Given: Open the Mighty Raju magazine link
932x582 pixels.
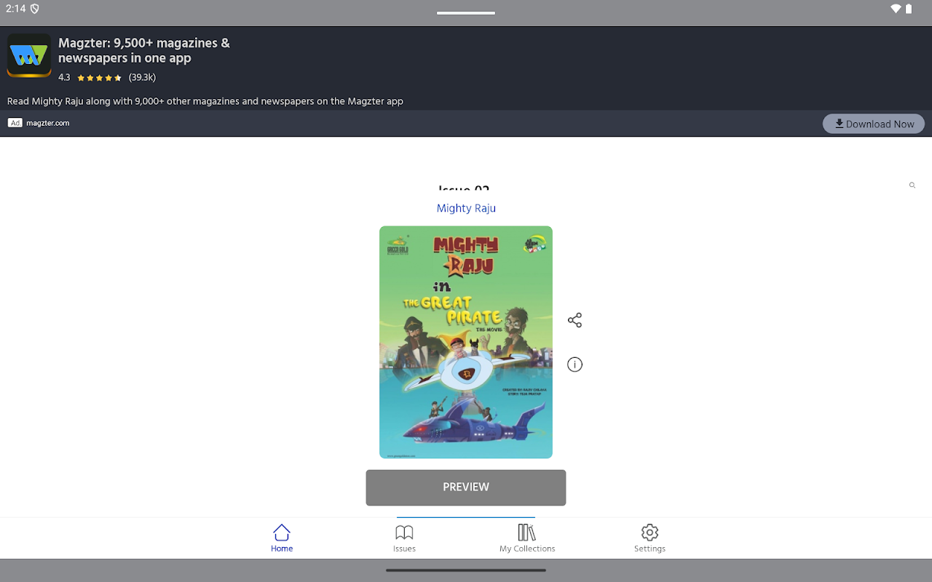Looking at the screenshot, I should tap(466, 208).
